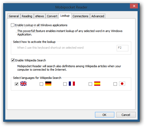Go to the eNews tab
The width and height of the screenshot is (145, 127).
click(x=40, y=16)
